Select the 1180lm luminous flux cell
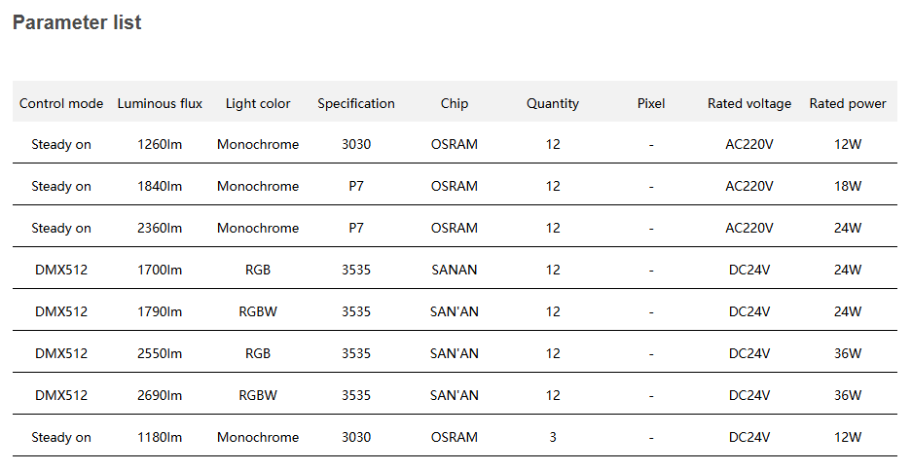 [160, 437]
